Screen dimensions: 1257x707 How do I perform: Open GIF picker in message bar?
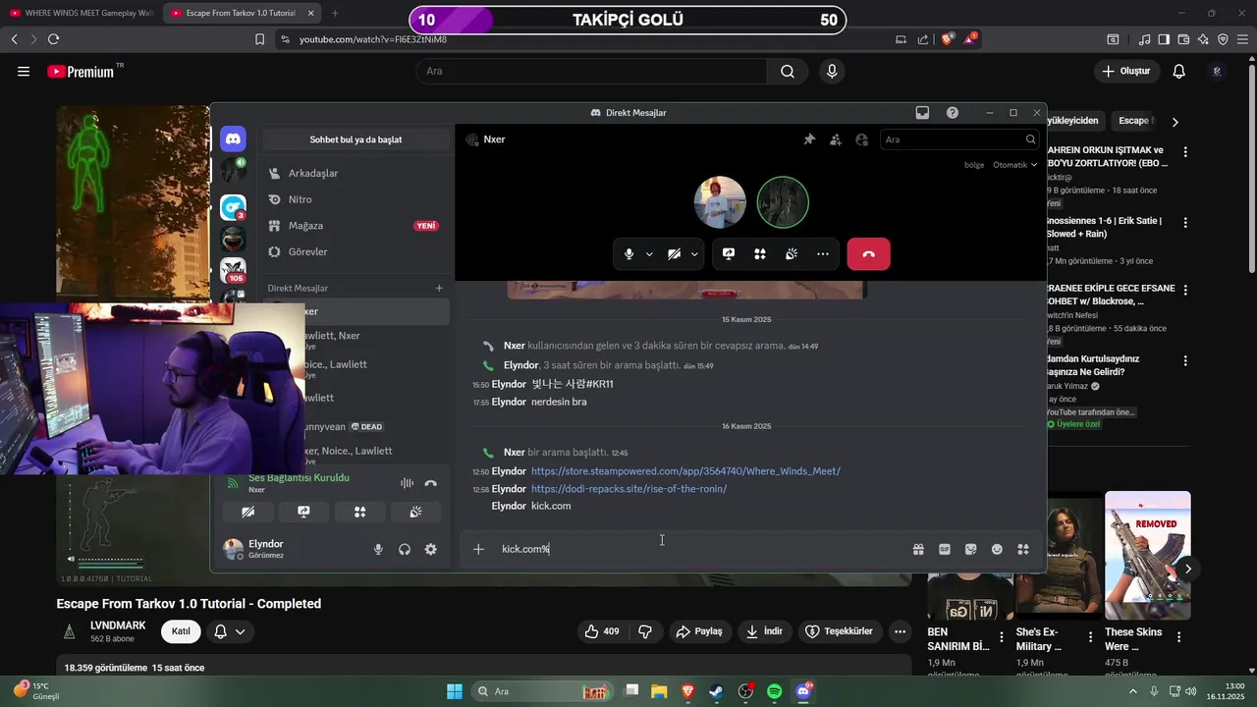click(x=945, y=550)
